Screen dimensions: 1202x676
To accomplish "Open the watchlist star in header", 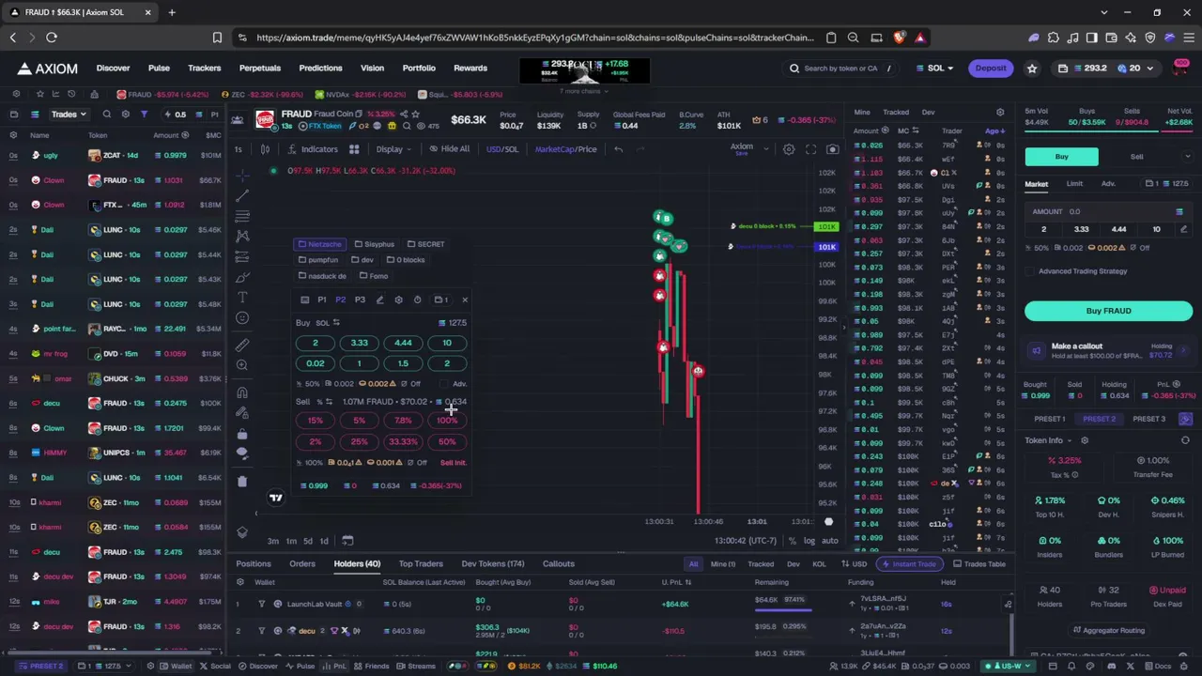I will click(1032, 68).
